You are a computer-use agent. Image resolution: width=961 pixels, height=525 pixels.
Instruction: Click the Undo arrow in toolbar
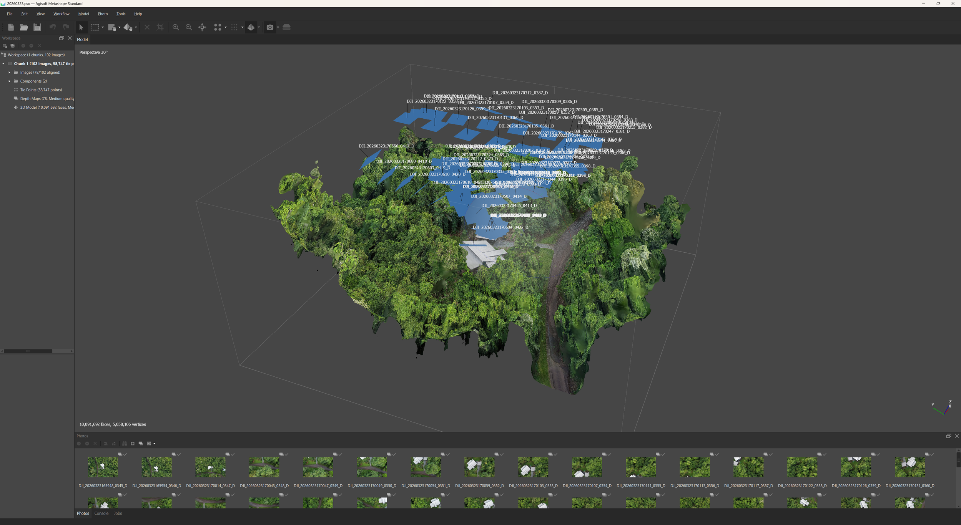[53, 27]
